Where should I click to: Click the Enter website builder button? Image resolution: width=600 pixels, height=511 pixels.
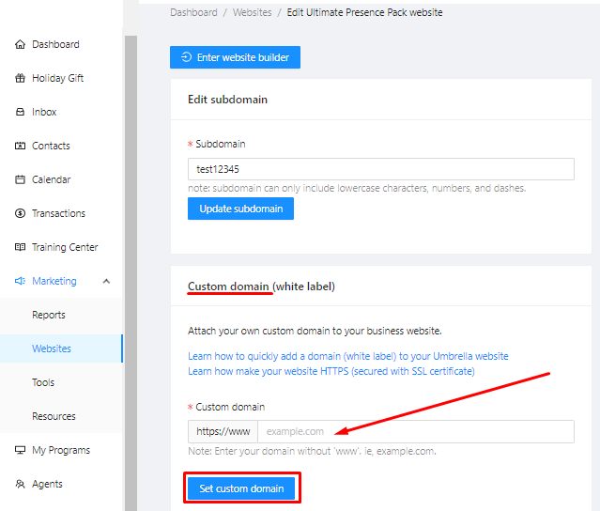point(235,57)
